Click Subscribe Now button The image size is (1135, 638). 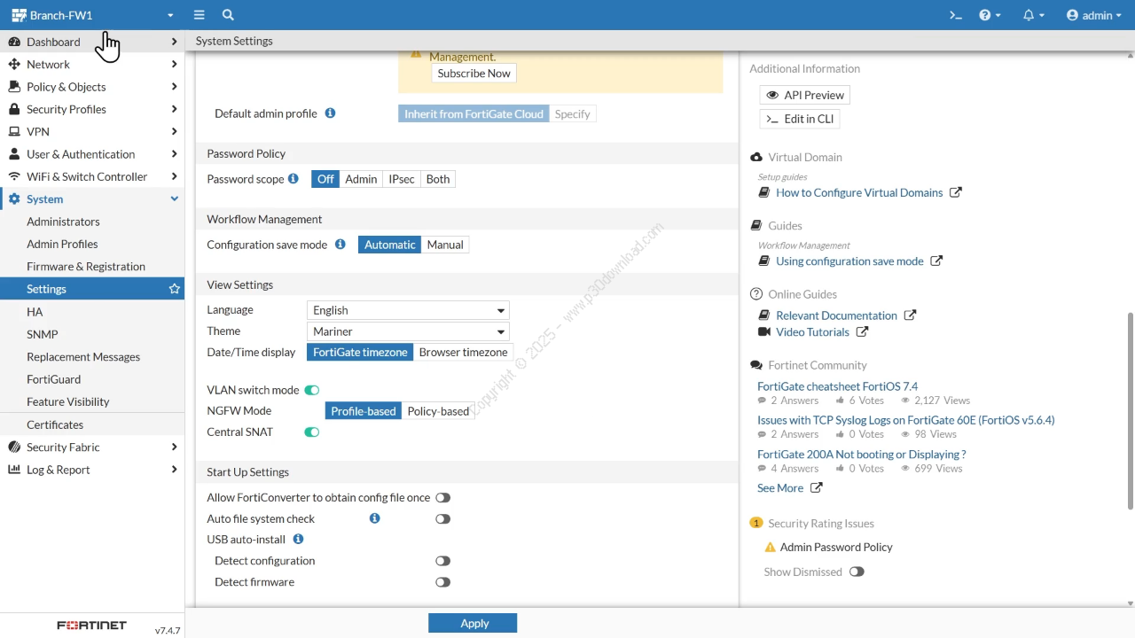tap(474, 74)
